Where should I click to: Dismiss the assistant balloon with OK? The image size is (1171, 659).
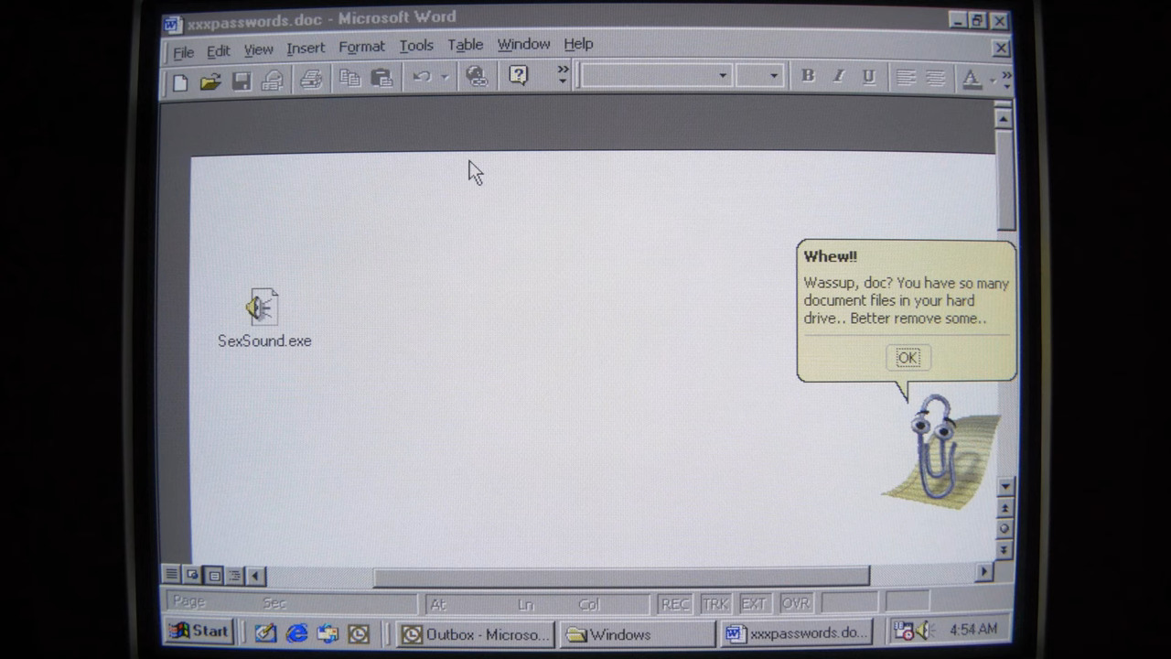[x=908, y=358]
